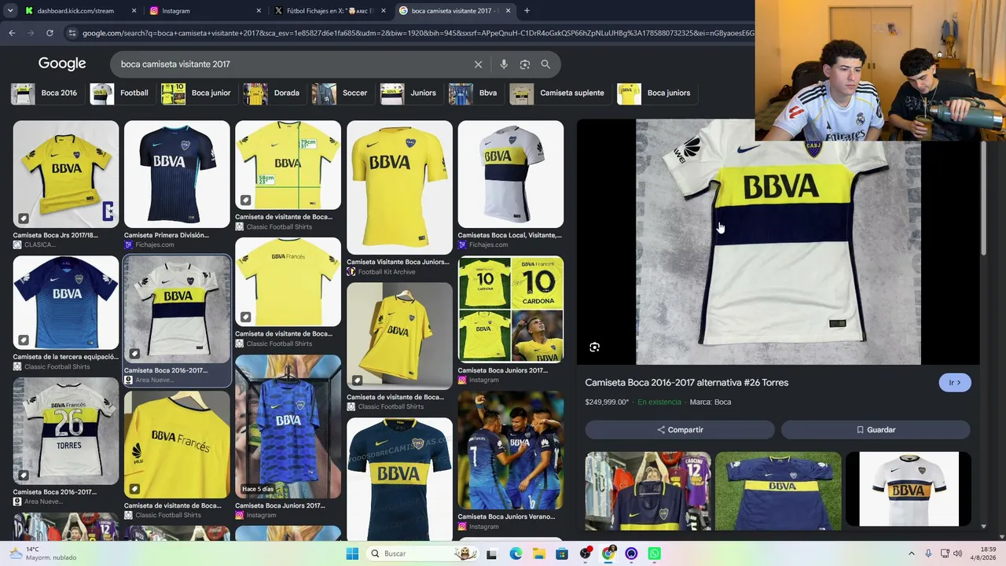Click the browser address bar
The height and width of the screenshot is (566, 1006).
point(417,33)
